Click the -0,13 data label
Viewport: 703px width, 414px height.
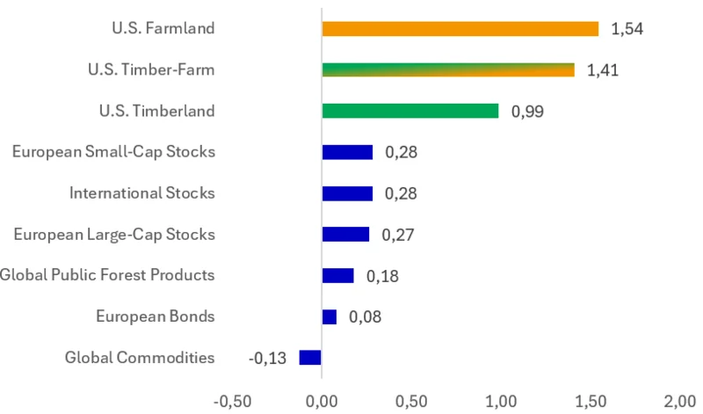[267, 358]
